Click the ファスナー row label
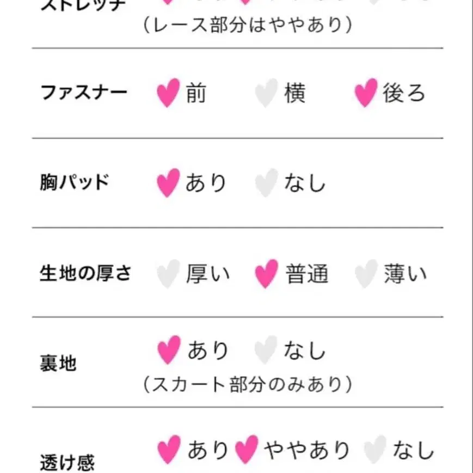This screenshot has height=473, width=473. (x=84, y=92)
